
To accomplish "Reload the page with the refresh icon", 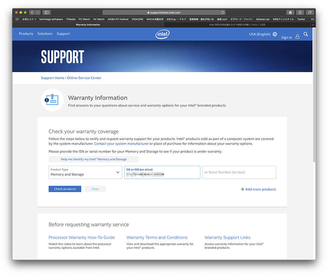I will [x=223, y=12].
